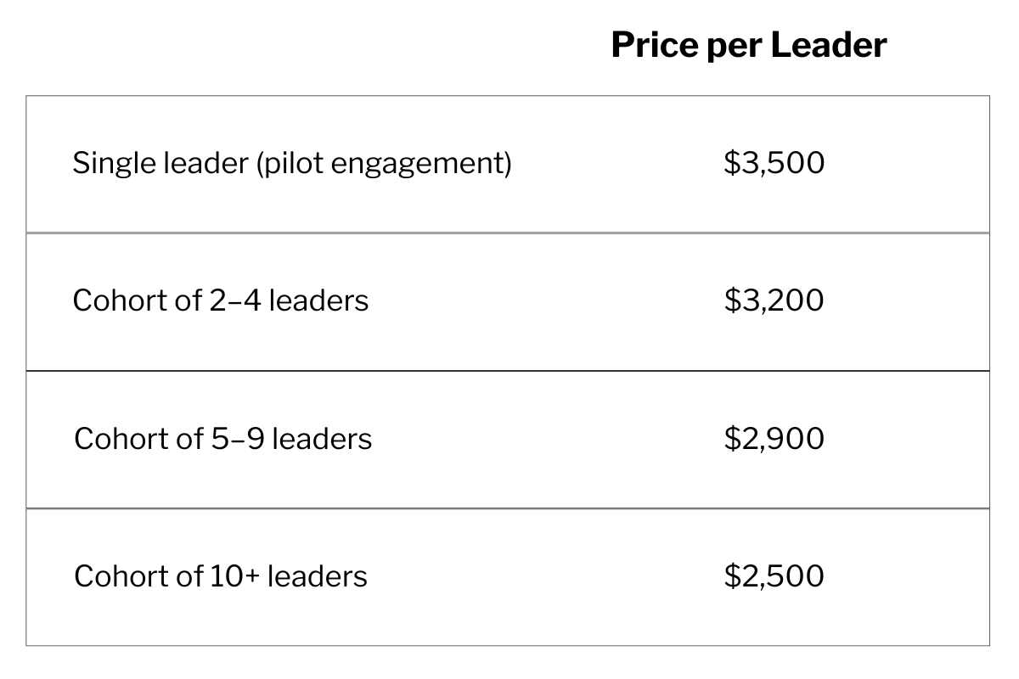This screenshot has width=1019, height=679.
Task: Click the $3,200 price value
Action: (774, 300)
